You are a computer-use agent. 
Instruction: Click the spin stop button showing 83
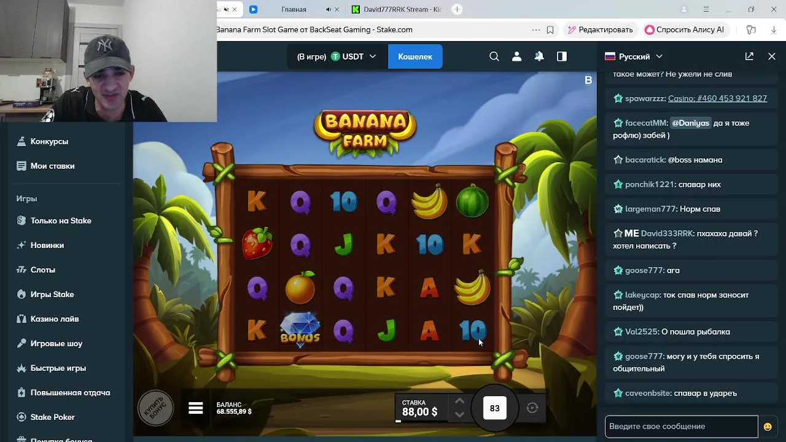tap(494, 408)
